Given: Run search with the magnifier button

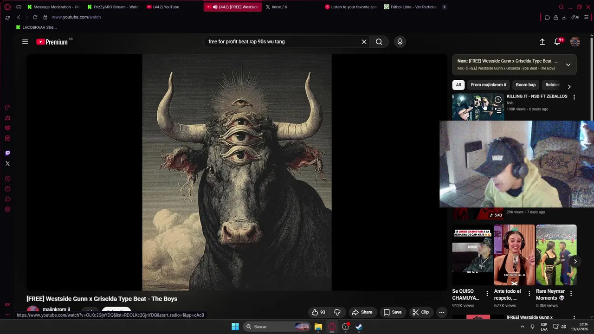Looking at the screenshot, I should pyautogui.click(x=379, y=42).
